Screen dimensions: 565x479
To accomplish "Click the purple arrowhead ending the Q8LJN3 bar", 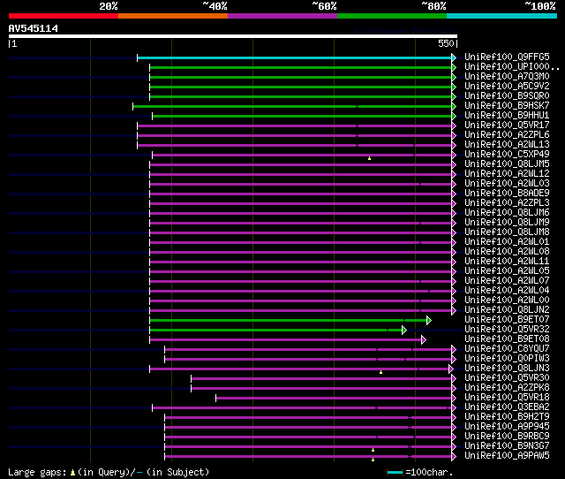I will click(451, 369).
